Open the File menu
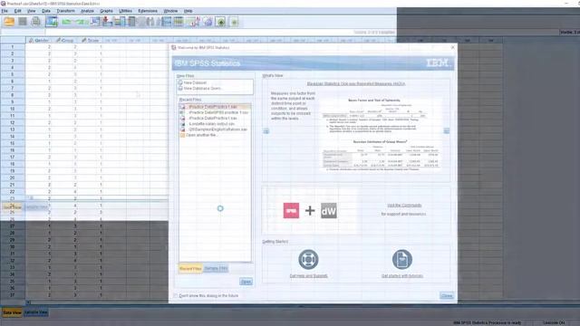 pos(5,11)
